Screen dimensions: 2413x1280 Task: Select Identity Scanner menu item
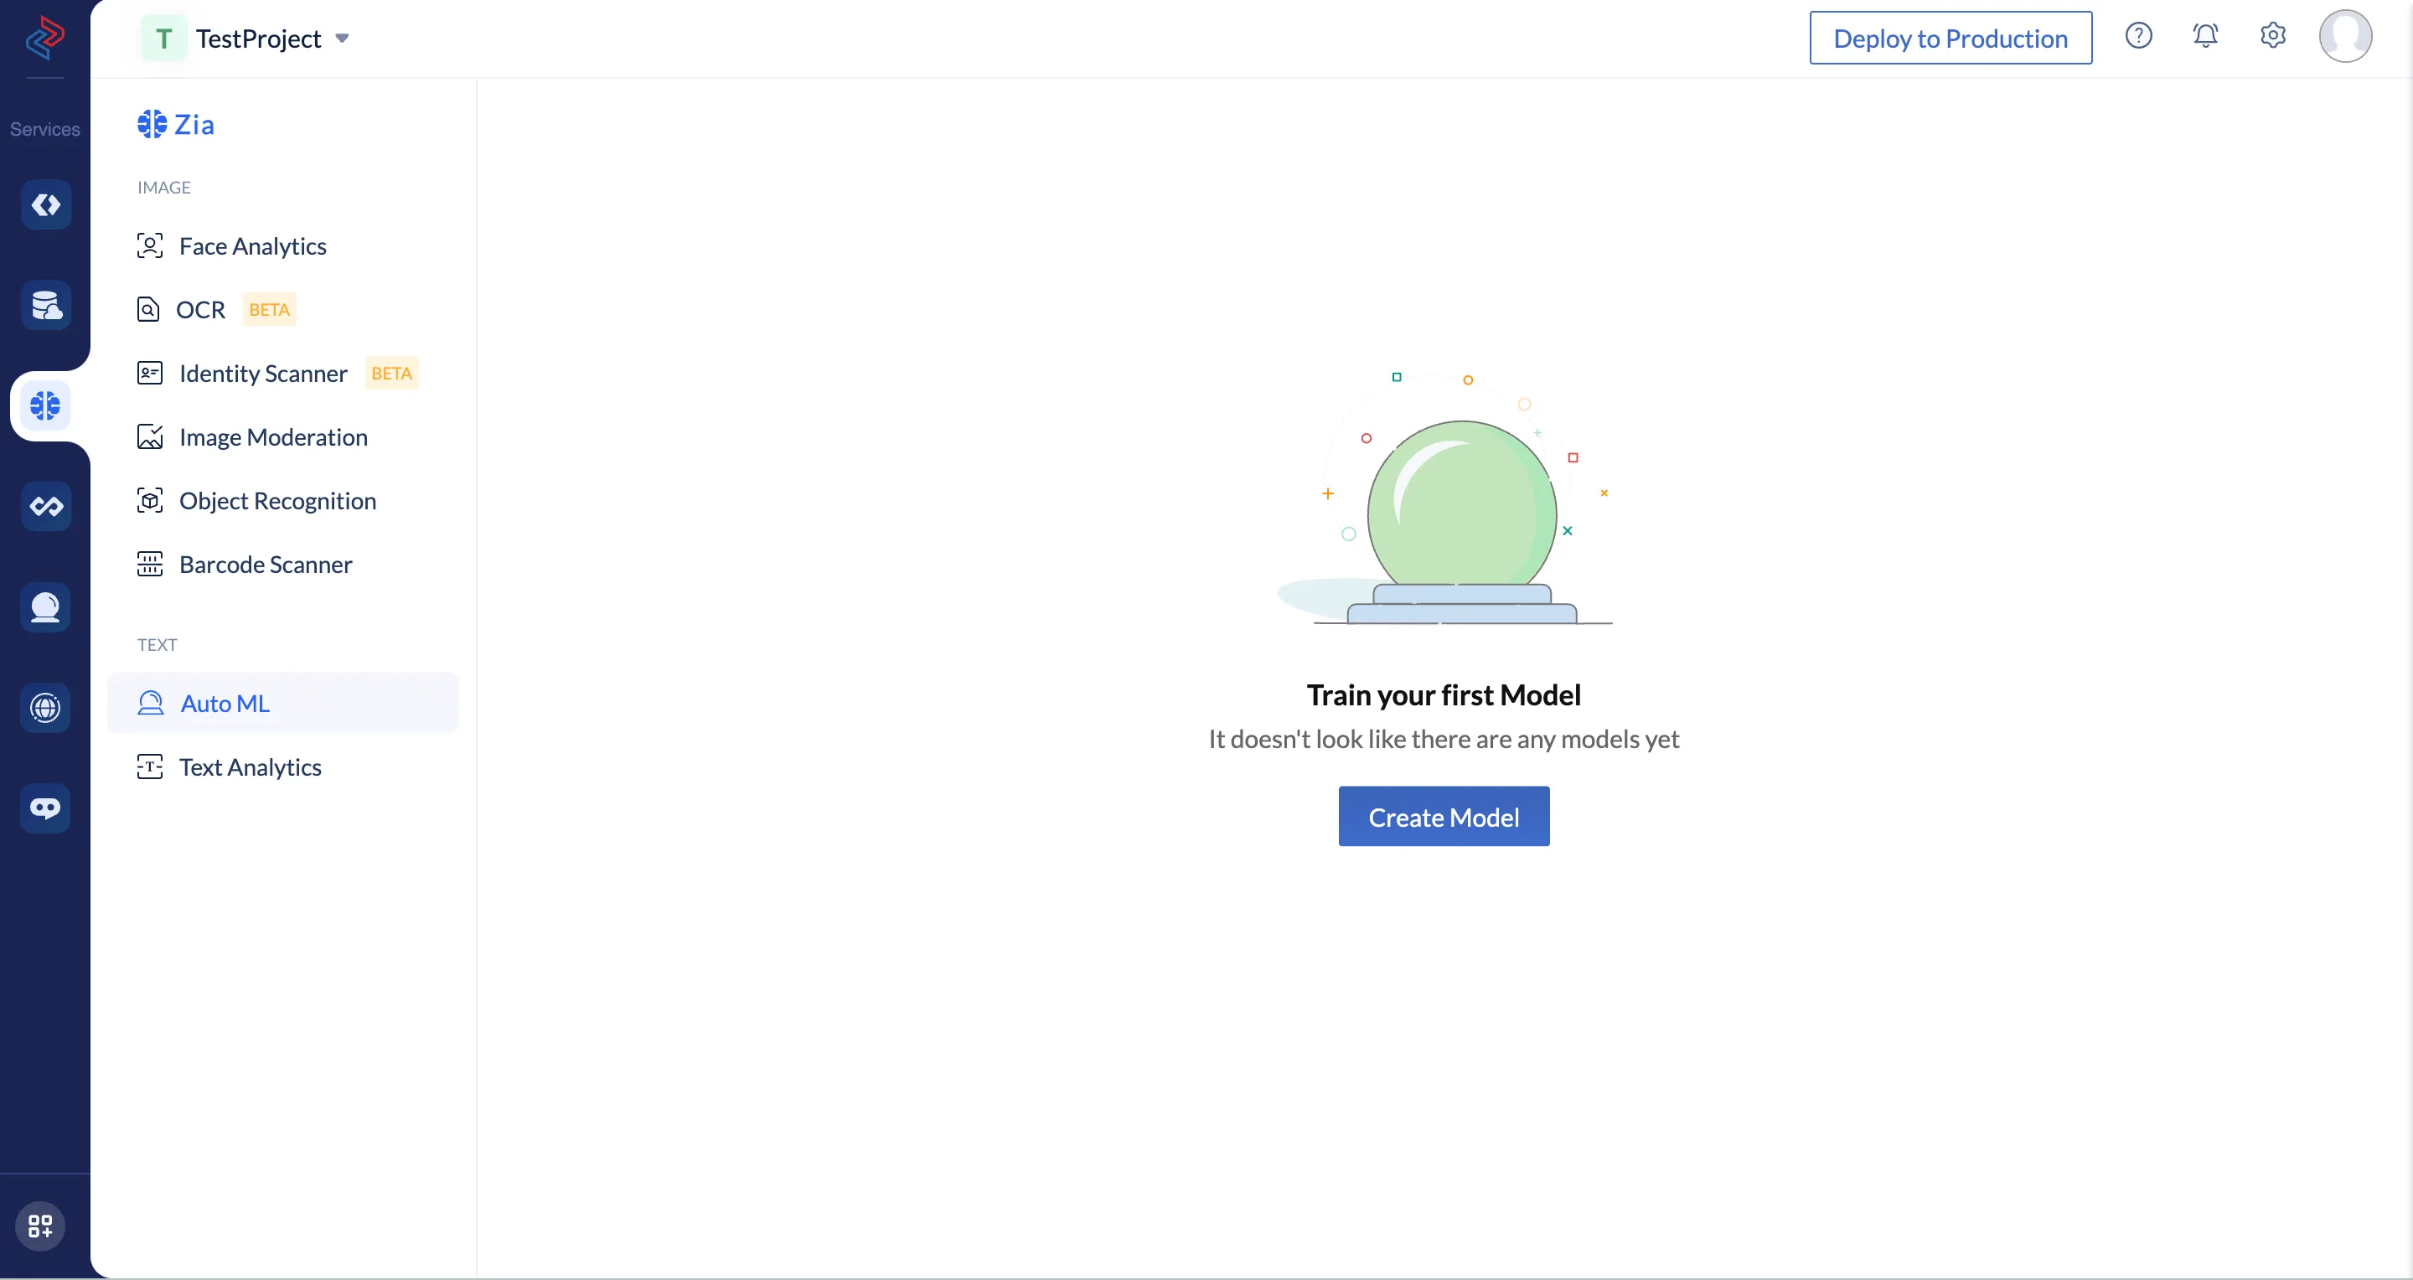click(x=283, y=373)
